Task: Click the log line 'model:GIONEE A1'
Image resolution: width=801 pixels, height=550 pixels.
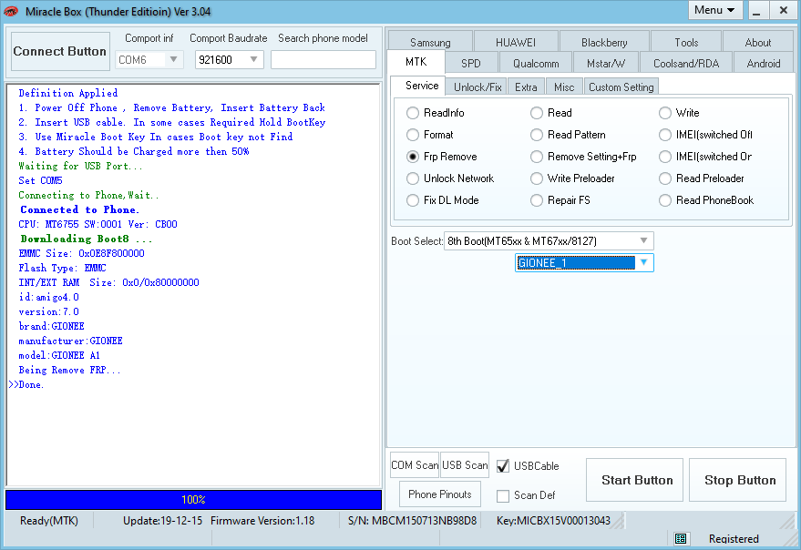Action: (x=59, y=355)
